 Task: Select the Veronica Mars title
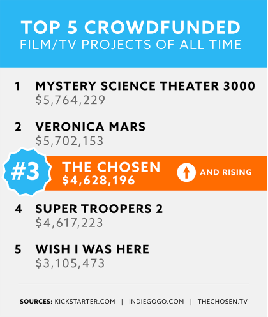click(x=91, y=127)
